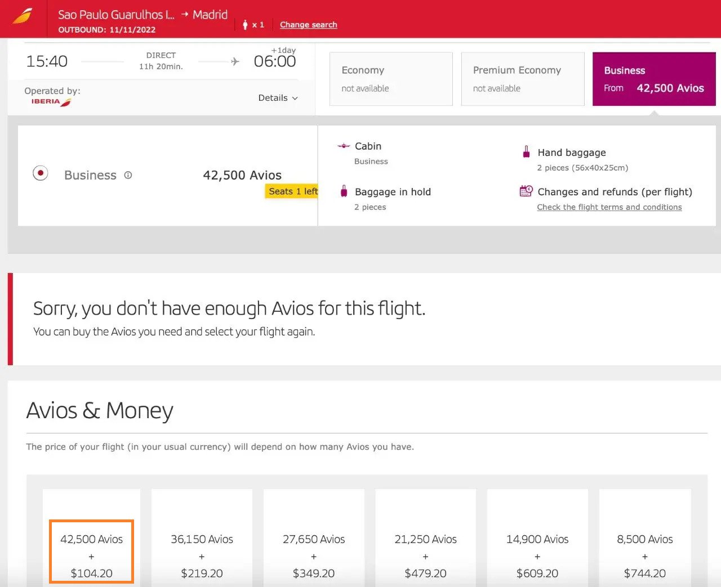This screenshot has height=587, width=721.
Task: Click the Changes and refunds calendar icon
Action: click(526, 191)
